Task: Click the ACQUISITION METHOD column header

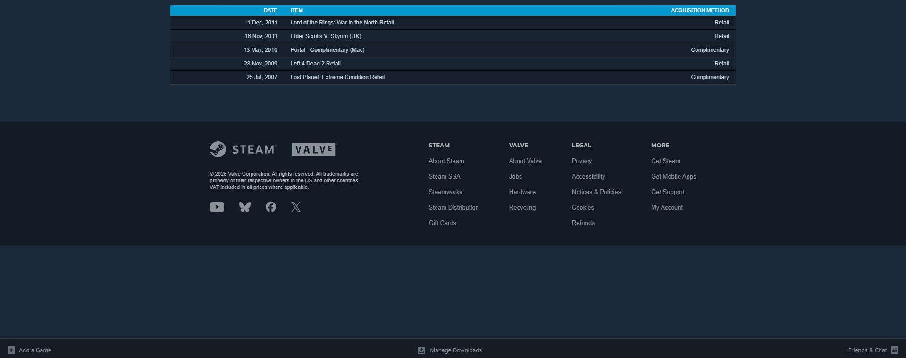Action: [700, 10]
